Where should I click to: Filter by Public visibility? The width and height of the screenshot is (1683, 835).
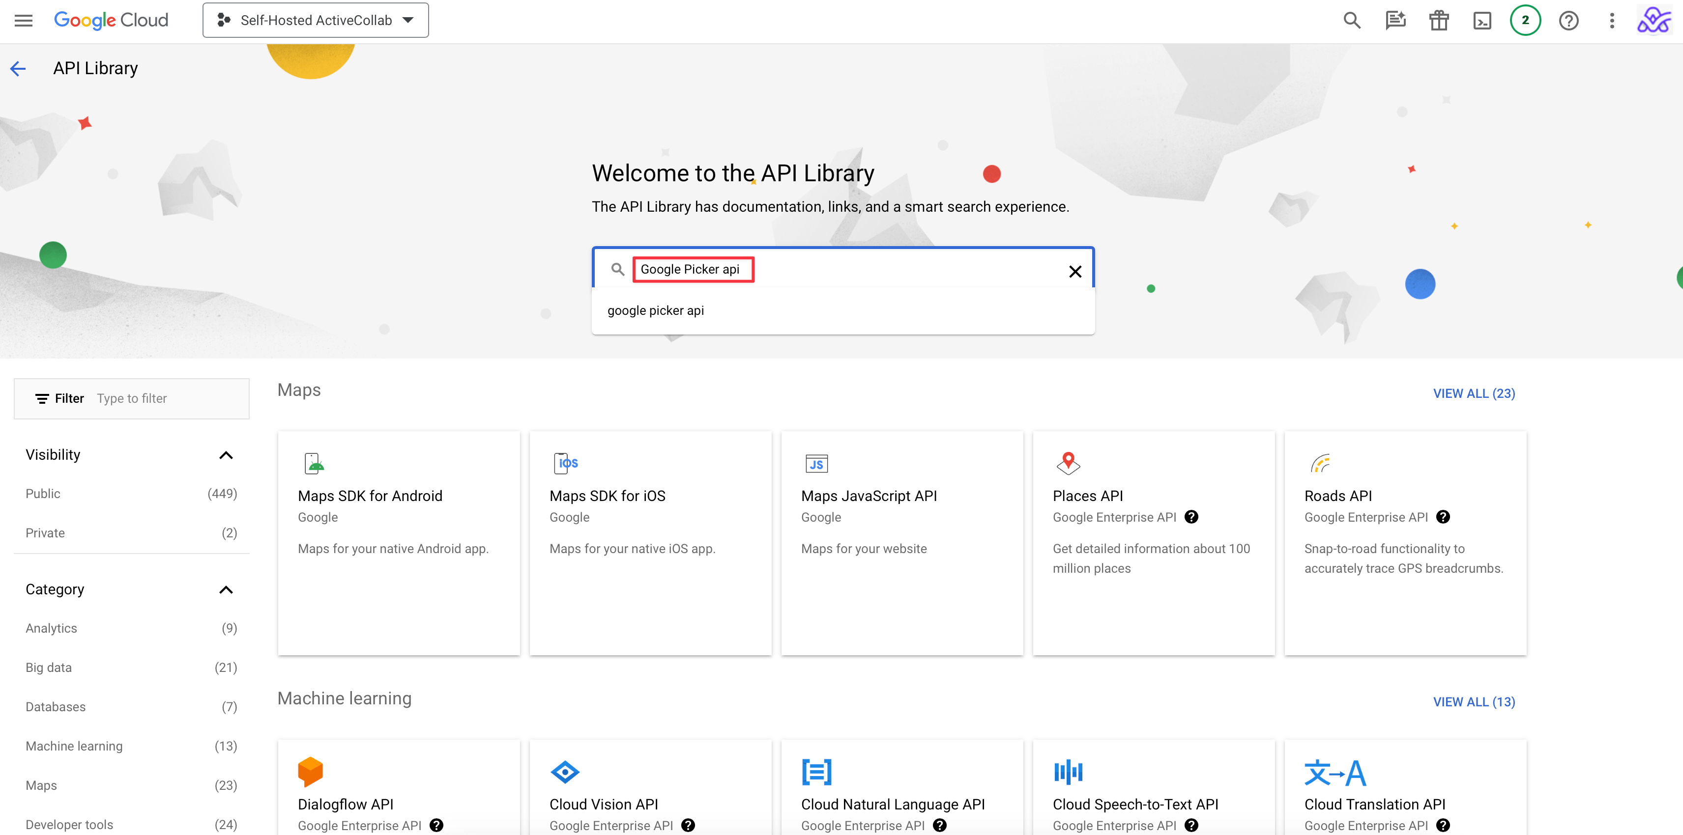(43, 494)
